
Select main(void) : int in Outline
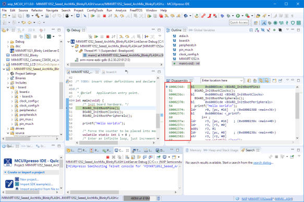coord(189,64)
